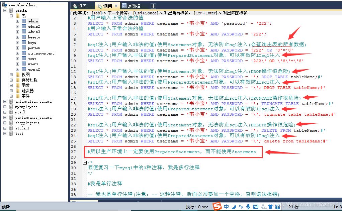Select the stringcontent table name
This screenshot has width=342, height=211.
[x=41, y=53]
